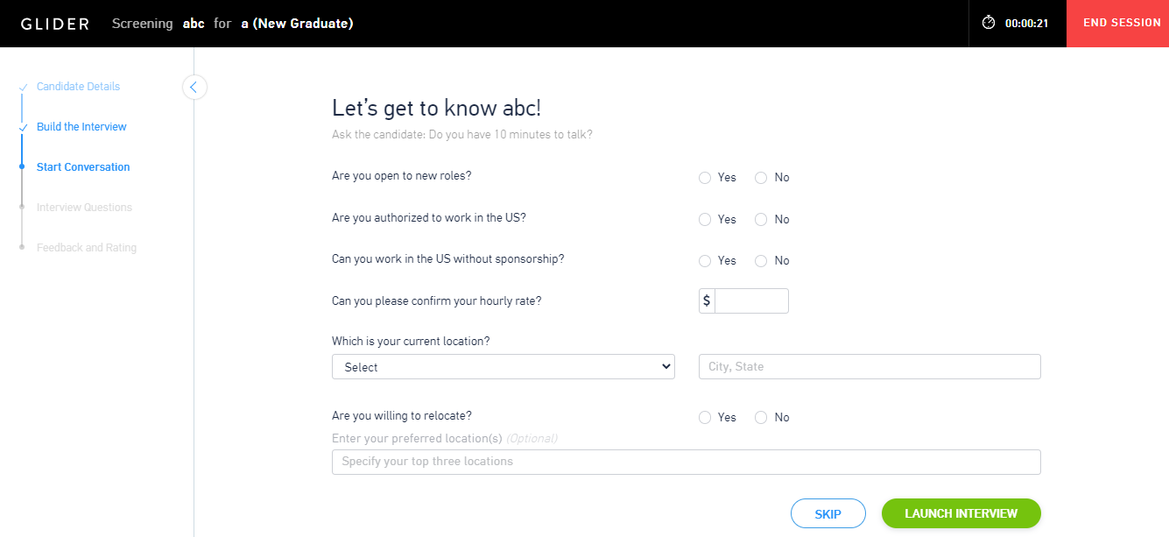Go to Feedback and Rating section
This screenshot has height=537, width=1169.
click(86, 248)
